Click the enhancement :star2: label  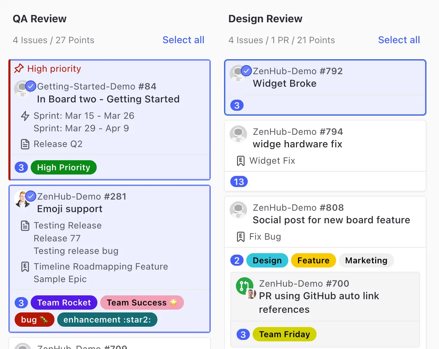tap(107, 320)
